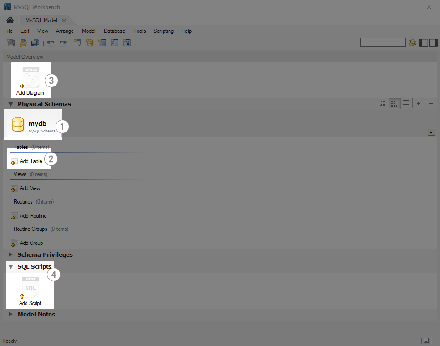The height and width of the screenshot is (346, 440).
Task: Add a new schema using the toolbar database icon
Action: 89,42
